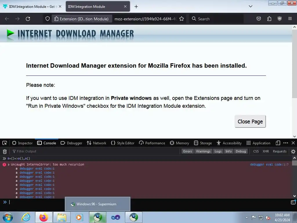Toggle the Debug filter
Image resolution: width=297 pixels, height=223 pixels.
point(241,151)
